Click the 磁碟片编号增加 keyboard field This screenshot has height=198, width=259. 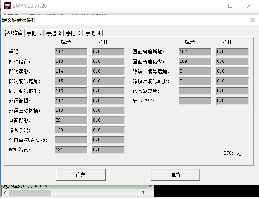(195, 71)
